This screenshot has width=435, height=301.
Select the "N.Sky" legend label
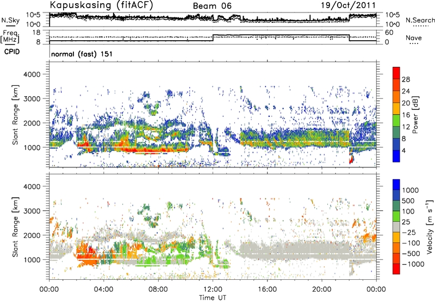(10, 20)
